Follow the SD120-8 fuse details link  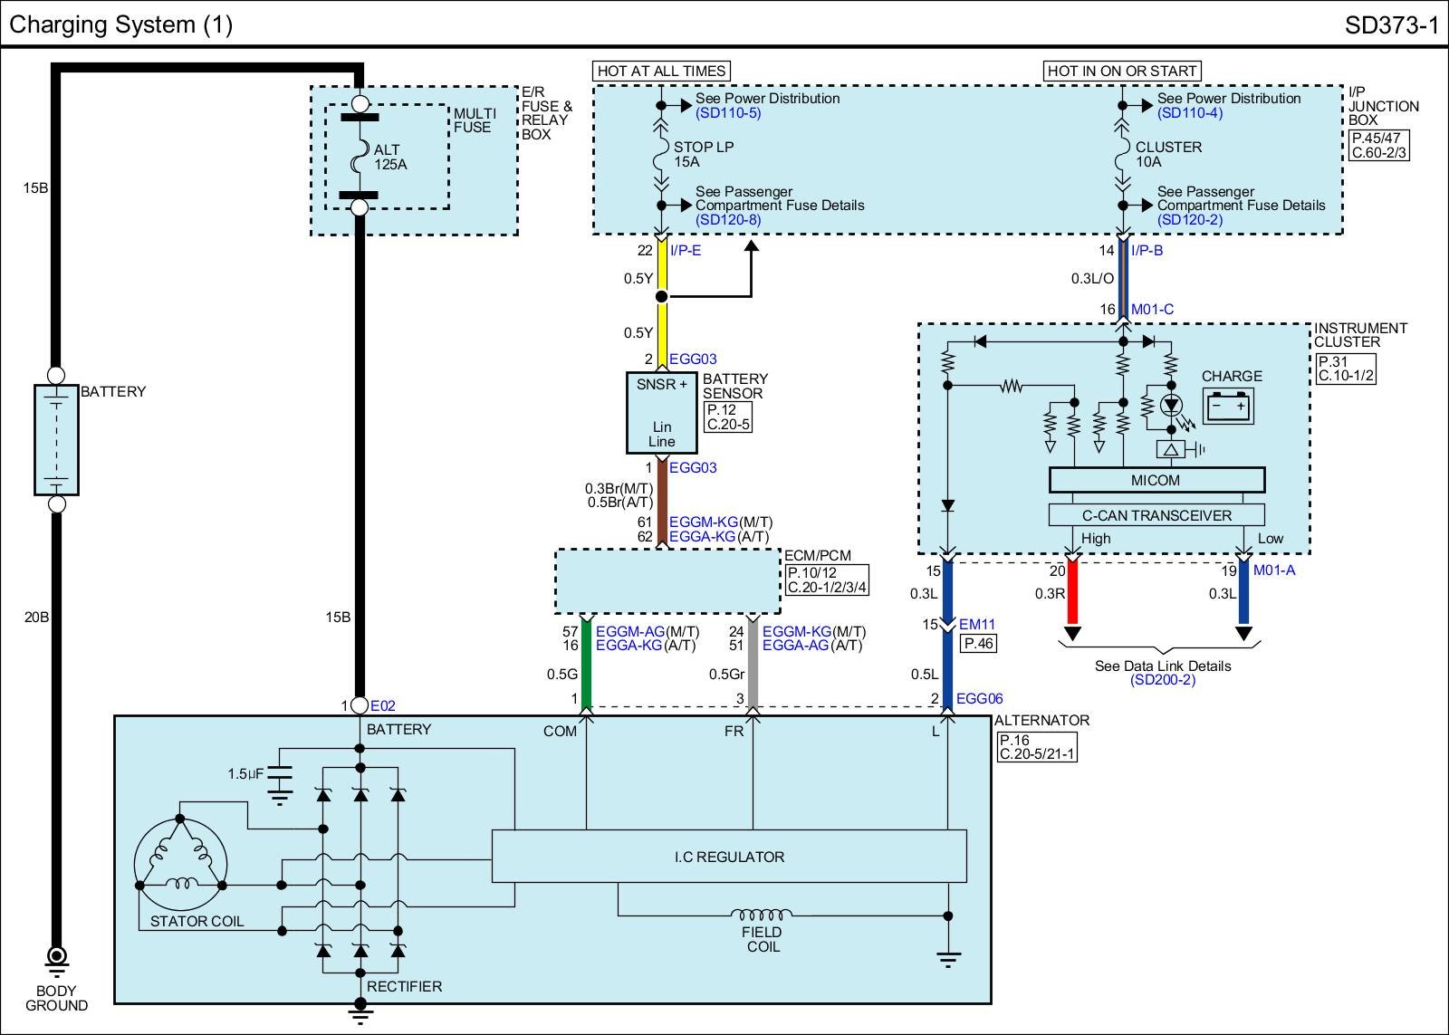[727, 220]
